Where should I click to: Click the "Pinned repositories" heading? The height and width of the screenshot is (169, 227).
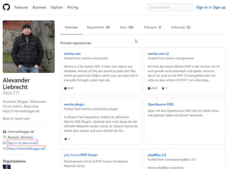click(x=76, y=43)
